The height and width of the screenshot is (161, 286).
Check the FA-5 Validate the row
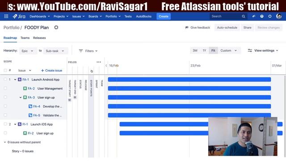point(5,115)
